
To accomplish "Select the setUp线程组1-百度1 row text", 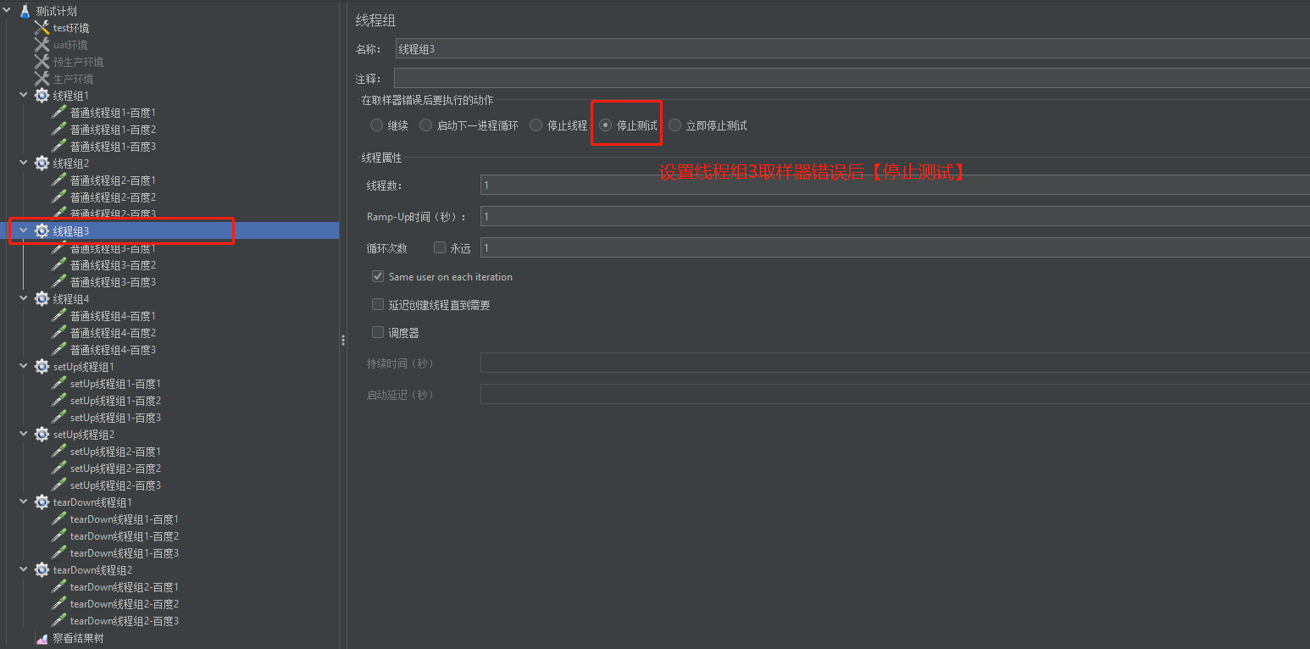I will pos(115,384).
